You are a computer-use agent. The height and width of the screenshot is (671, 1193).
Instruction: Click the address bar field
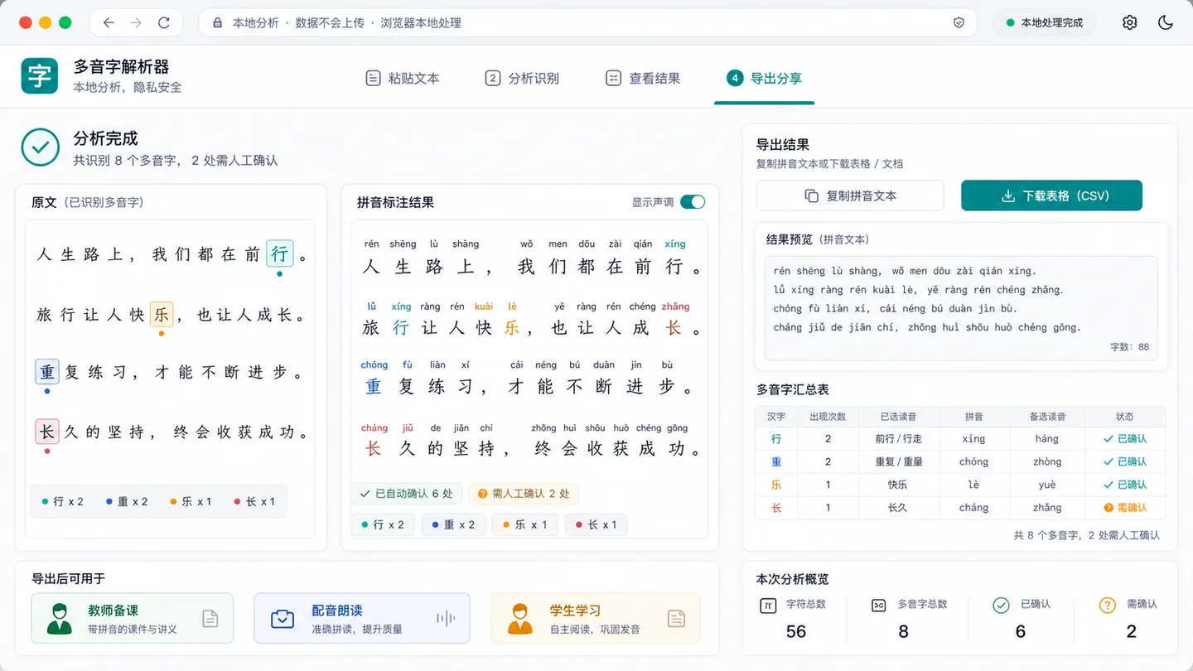point(587,23)
